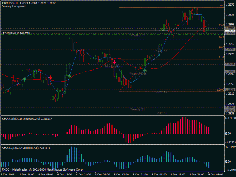Click the SMAAngle(23) indicator label
Screen dimensions: 236x177
[27, 119]
